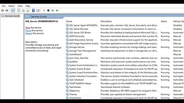Open the View menu
The height and width of the screenshot is (103, 184).
click(x=20, y=6)
